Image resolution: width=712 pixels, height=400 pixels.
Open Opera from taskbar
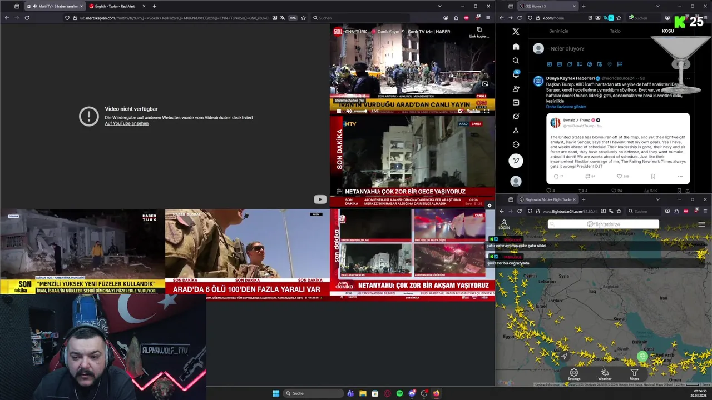pyautogui.click(x=387, y=393)
